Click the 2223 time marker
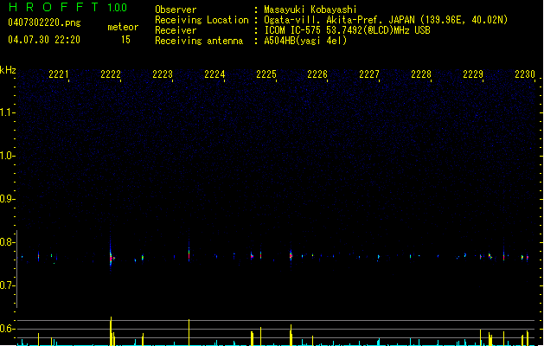544x346 pixels. click(x=163, y=74)
